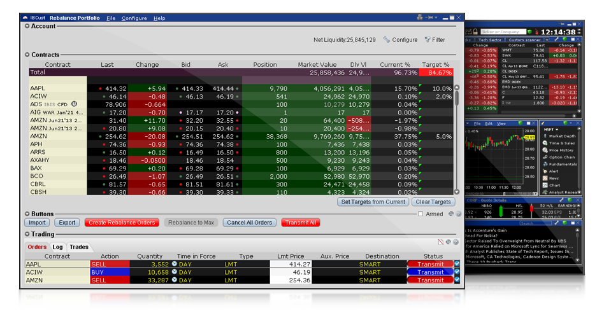This screenshot has width=604, height=318.
Task: Select the Orders tab
Action: tap(37, 247)
